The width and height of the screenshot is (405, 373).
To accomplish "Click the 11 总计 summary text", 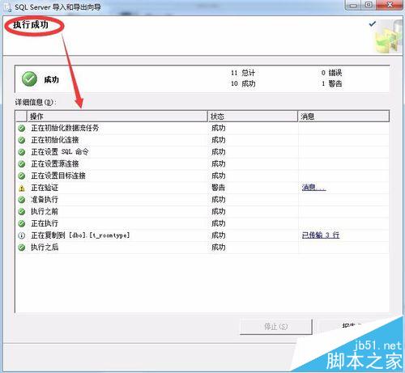I will [243, 73].
